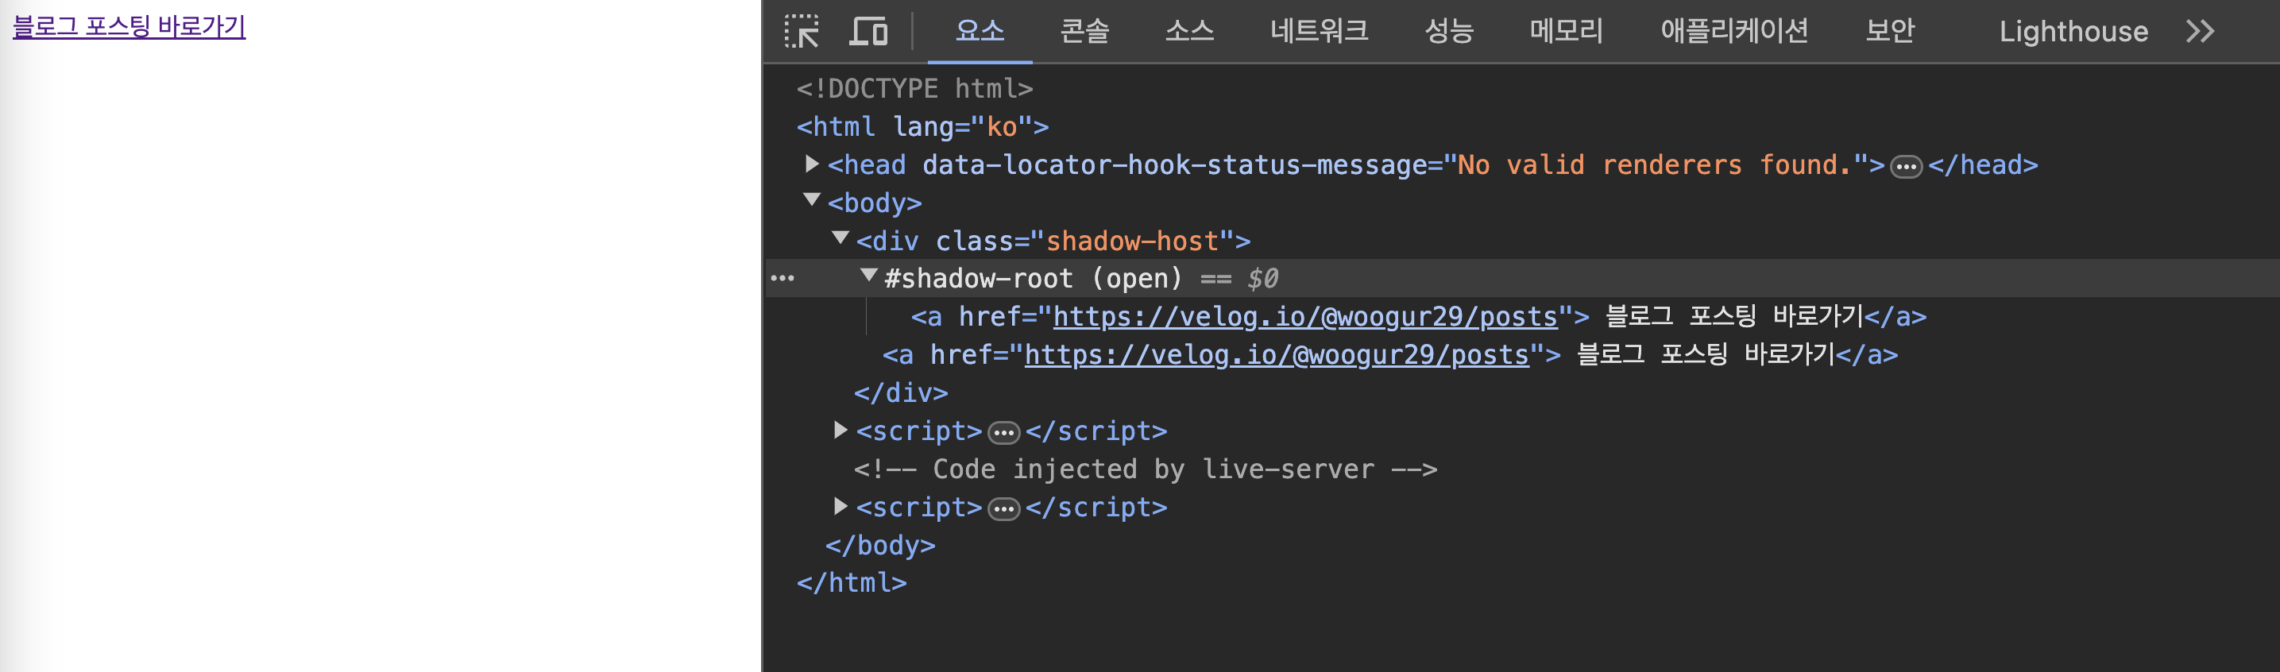The image size is (2280, 672).
Task: Switch to the 보안 tab
Action: click(1890, 31)
